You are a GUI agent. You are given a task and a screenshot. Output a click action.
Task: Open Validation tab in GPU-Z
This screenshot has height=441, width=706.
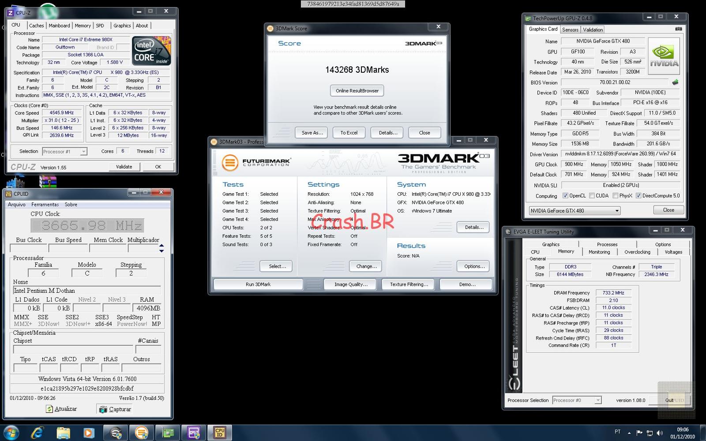point(593,30)
